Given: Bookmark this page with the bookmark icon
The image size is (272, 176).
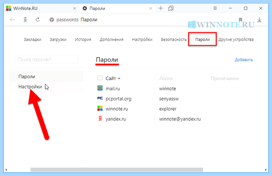Looking at the screenshot, I should point(240,20).
